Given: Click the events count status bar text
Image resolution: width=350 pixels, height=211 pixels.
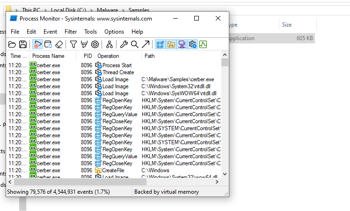Looking at the screenshot, I should tap(58, 192).
